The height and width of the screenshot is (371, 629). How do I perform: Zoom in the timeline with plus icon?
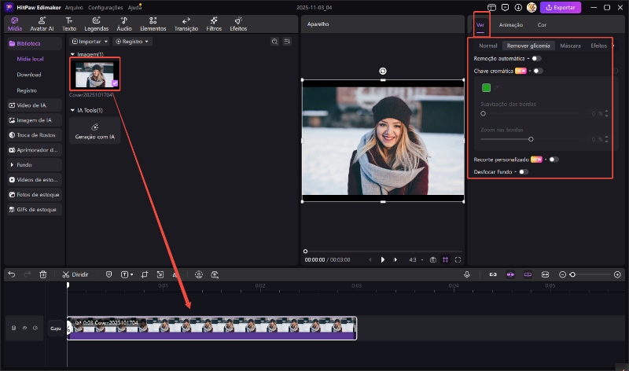pos(617,274)
